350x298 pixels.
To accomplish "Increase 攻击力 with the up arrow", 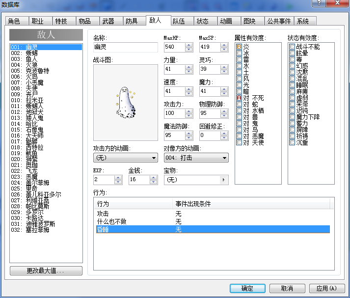I will (189, 111).
